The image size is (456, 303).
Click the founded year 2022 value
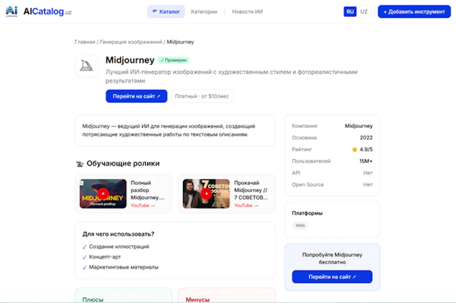366,138
